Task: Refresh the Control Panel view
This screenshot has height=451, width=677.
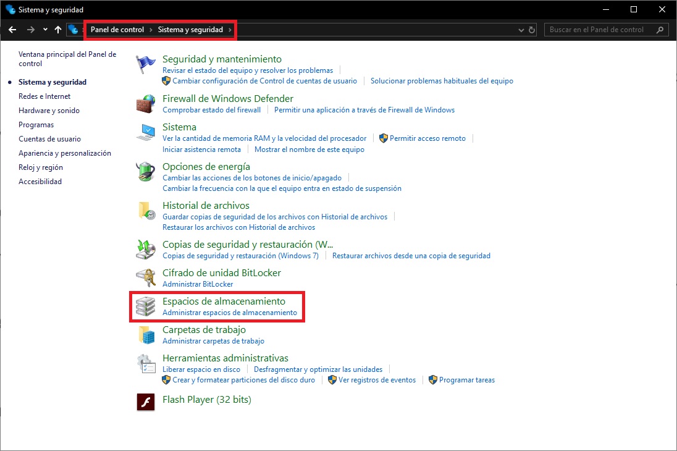Action: [x=532, y=30]
